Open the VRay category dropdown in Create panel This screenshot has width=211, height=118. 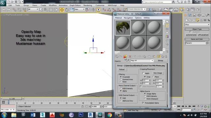(x=197, y=25)
